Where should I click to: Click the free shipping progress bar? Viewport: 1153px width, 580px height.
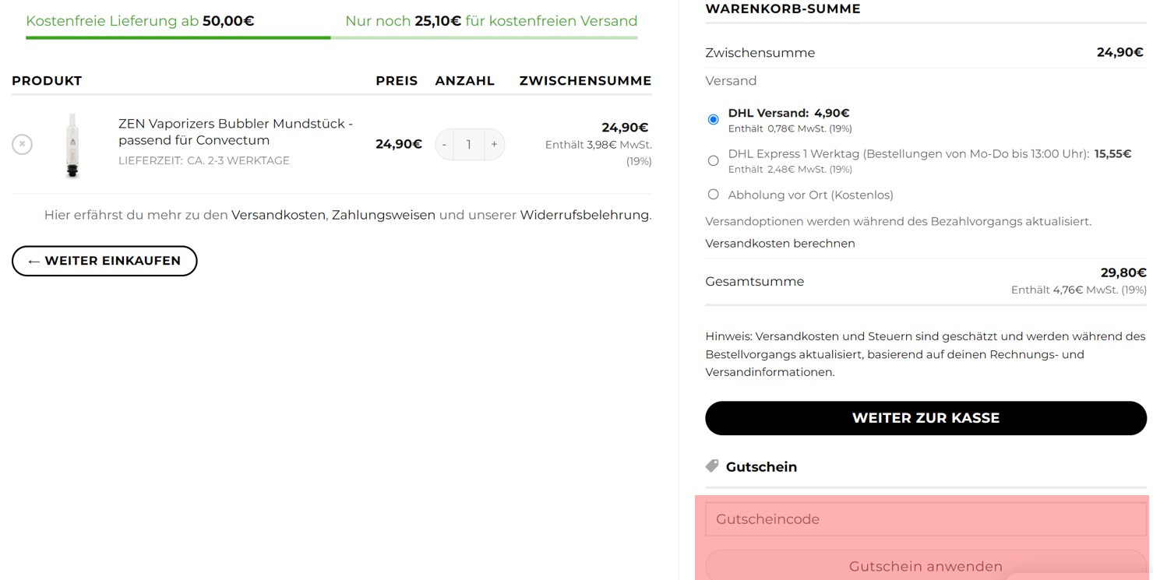point(332,37)
